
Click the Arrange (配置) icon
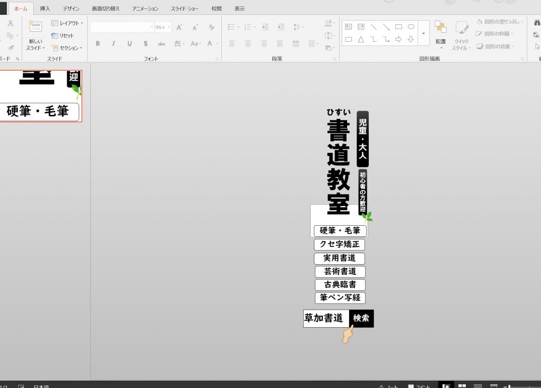click(441, 27)
